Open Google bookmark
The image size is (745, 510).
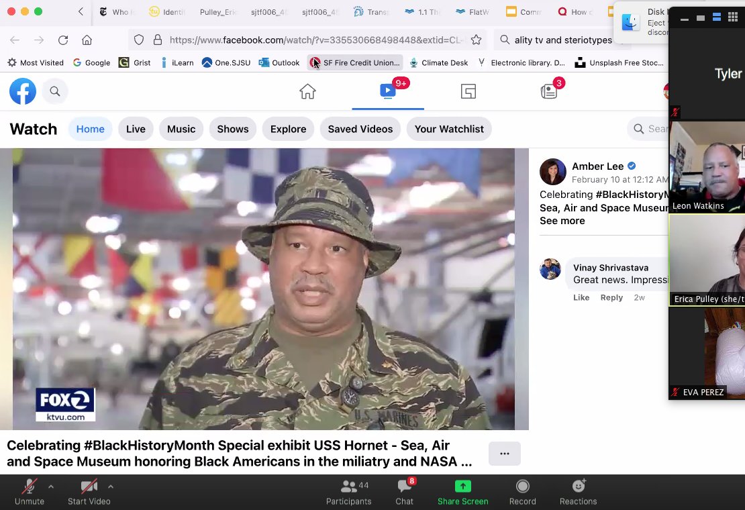92,62
